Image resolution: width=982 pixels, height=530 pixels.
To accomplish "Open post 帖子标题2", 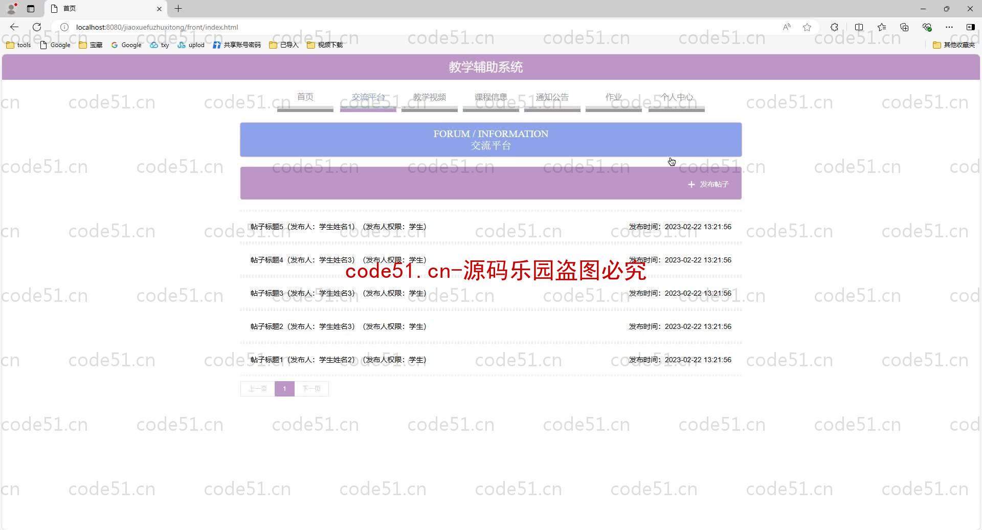I will (491, 326).
